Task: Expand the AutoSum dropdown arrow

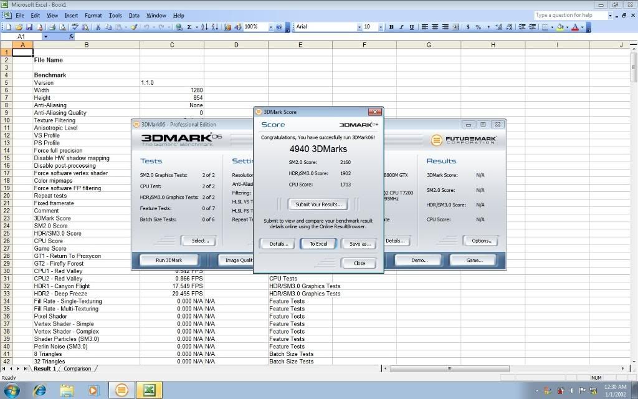Action: (196, 27)
